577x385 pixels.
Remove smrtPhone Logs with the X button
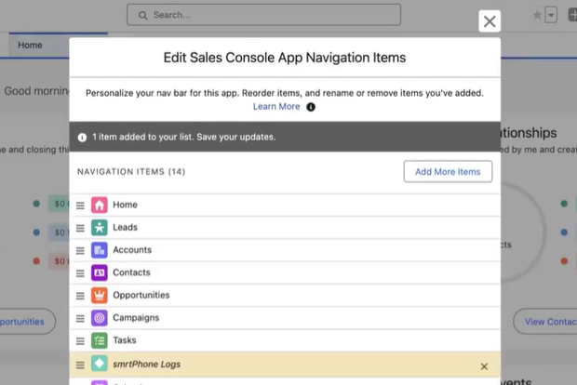(x=484, y=366)
